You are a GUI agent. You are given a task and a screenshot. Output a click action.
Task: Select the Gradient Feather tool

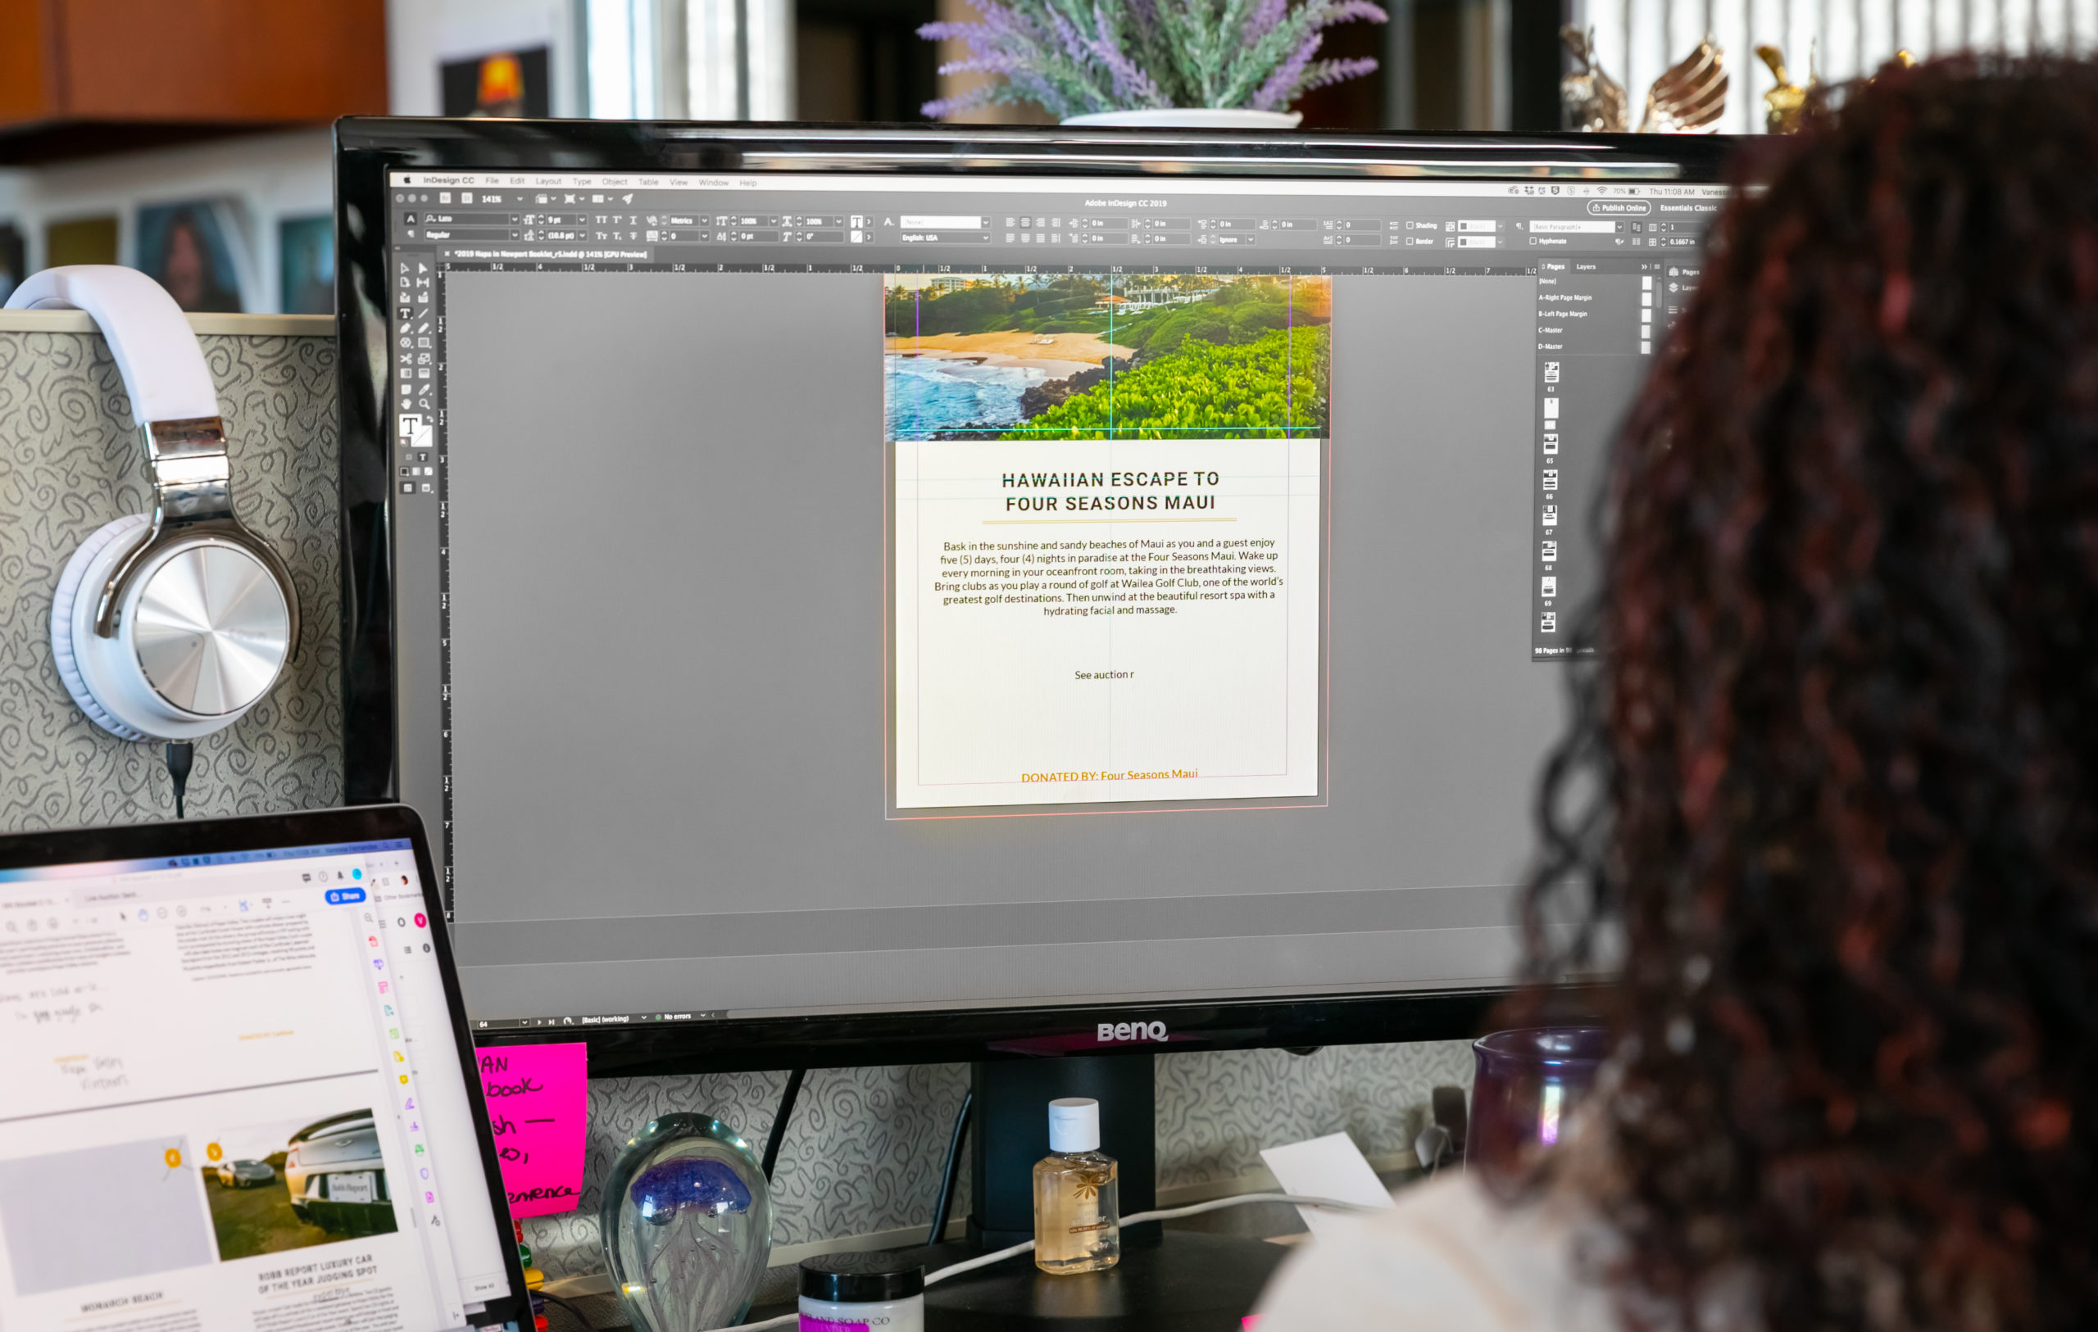(x=425, y=374)
